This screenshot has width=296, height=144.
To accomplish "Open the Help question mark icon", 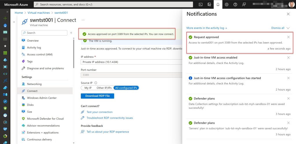I will point(235,4).
